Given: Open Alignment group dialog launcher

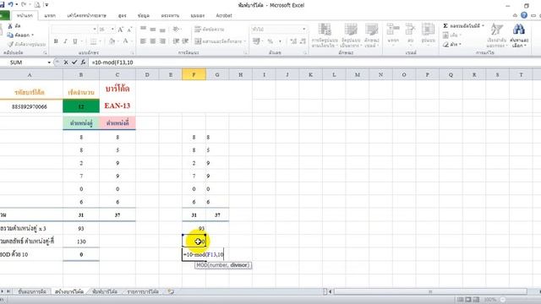Looking at the screenshot, I should pyautogui.click(x=246, y=53).
